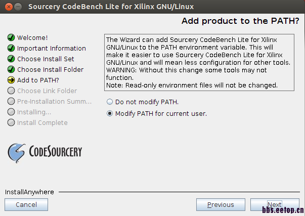This screenshot has height=216, width=305.
Task: Close the installer window from the title bar
Action: coord(7,7)
